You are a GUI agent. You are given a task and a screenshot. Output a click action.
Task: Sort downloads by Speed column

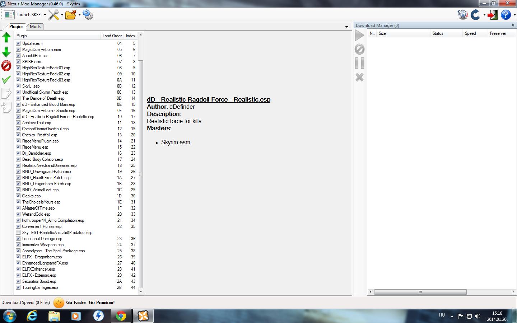pos(475,33)
